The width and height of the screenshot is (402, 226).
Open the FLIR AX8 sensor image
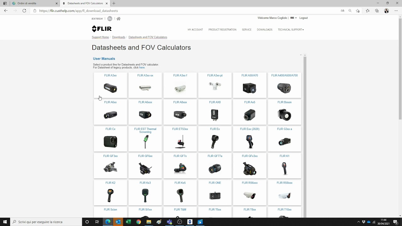(x=215, y=115)
